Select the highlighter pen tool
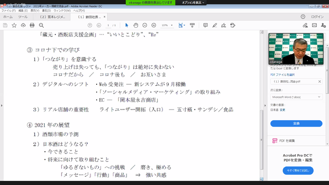Image resolution: width=329 pixels, height=185 pixels. pyautogui.click(x=214, y=25)
